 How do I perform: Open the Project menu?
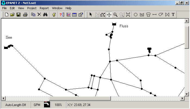tap(32, 8)
